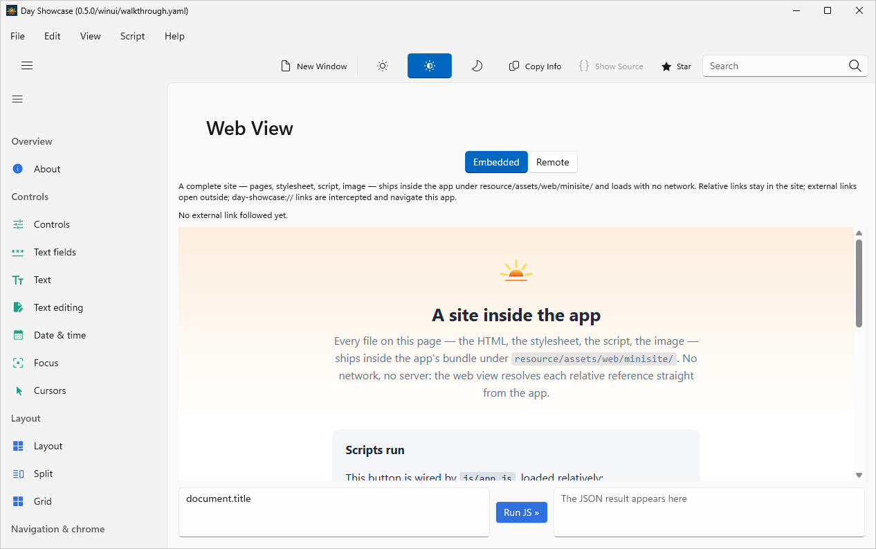Open the File menu
Viewport: 876px width, 549px height.
[x=17, y=36]
